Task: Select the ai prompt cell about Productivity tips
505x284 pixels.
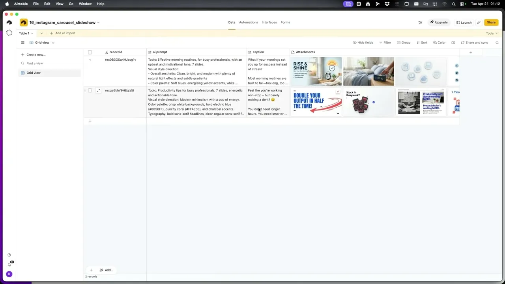Action: click(x=196, y=102)
